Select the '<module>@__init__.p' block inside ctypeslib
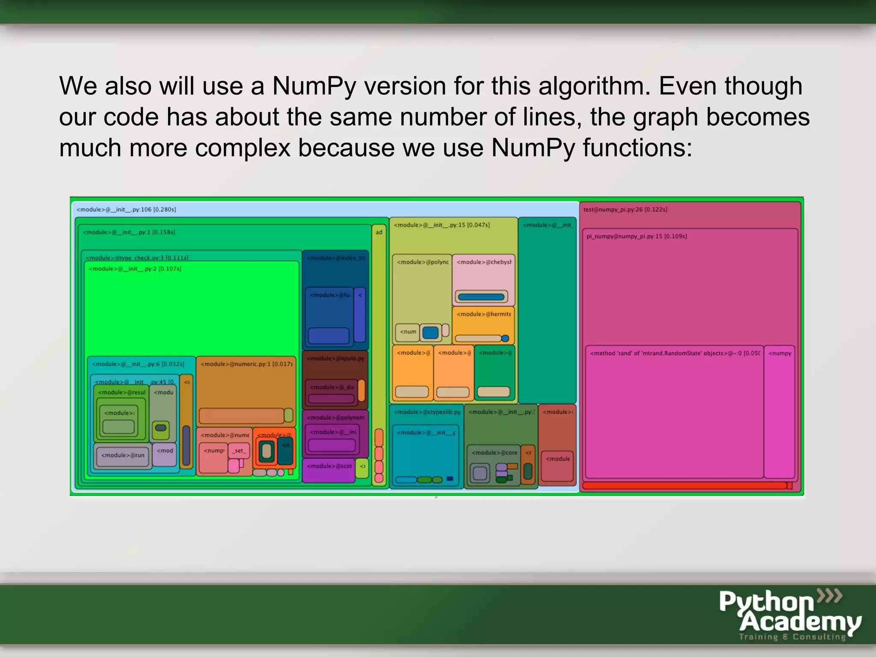This screenshot has height=657, width=876. tap(426, 456)
